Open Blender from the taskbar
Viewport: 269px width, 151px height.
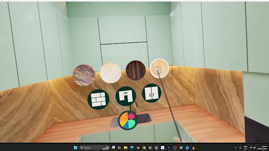point(138,147)
